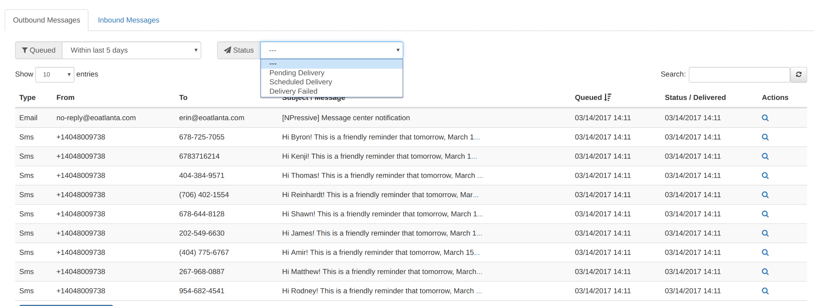This screenshot has height=306, width=814.
Task: Open the Within last 5 days dropdown
Action: pos(132,50)
